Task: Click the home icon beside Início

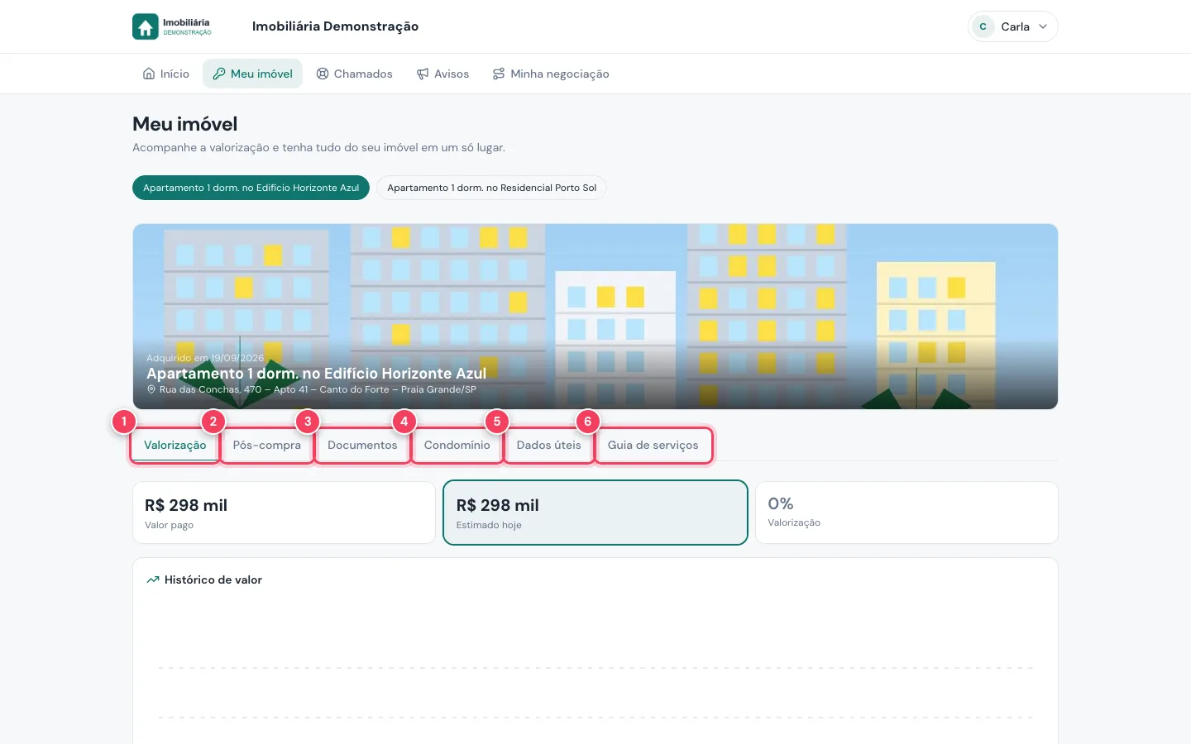Action: [x=149, y=74]
